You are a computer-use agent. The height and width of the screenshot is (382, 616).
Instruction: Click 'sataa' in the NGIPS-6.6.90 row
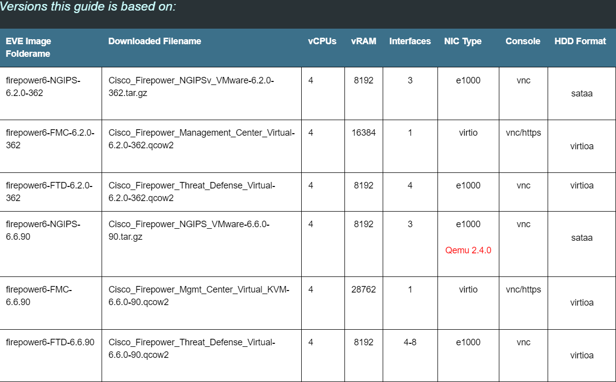tap(582, 237)
